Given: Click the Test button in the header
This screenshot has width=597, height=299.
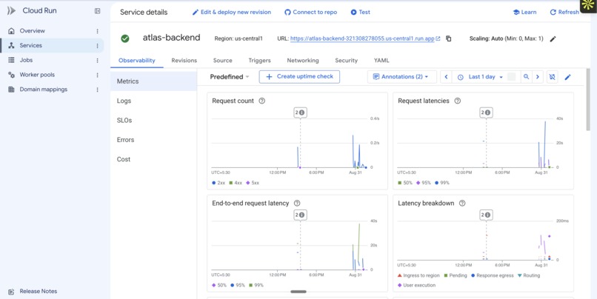Looking at the screenshot, I should pyautogui.click(x=360, y=12).
